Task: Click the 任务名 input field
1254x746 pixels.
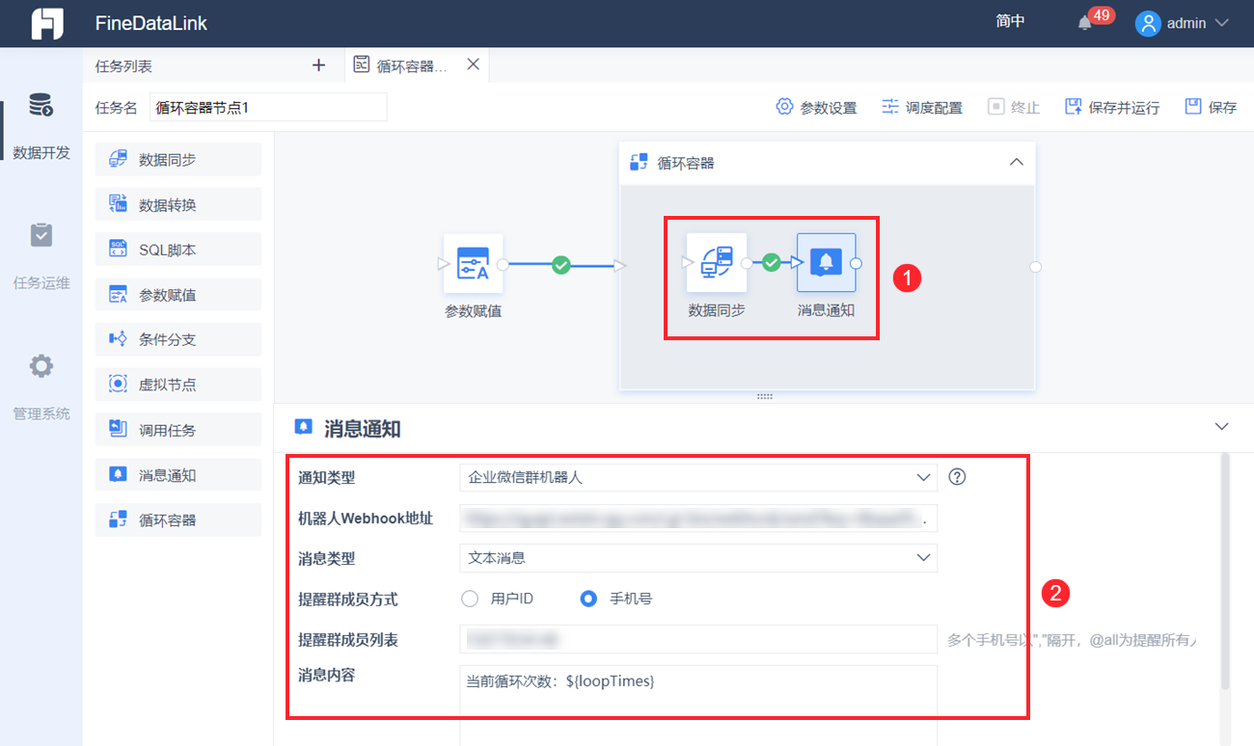Action: [268, 107]
